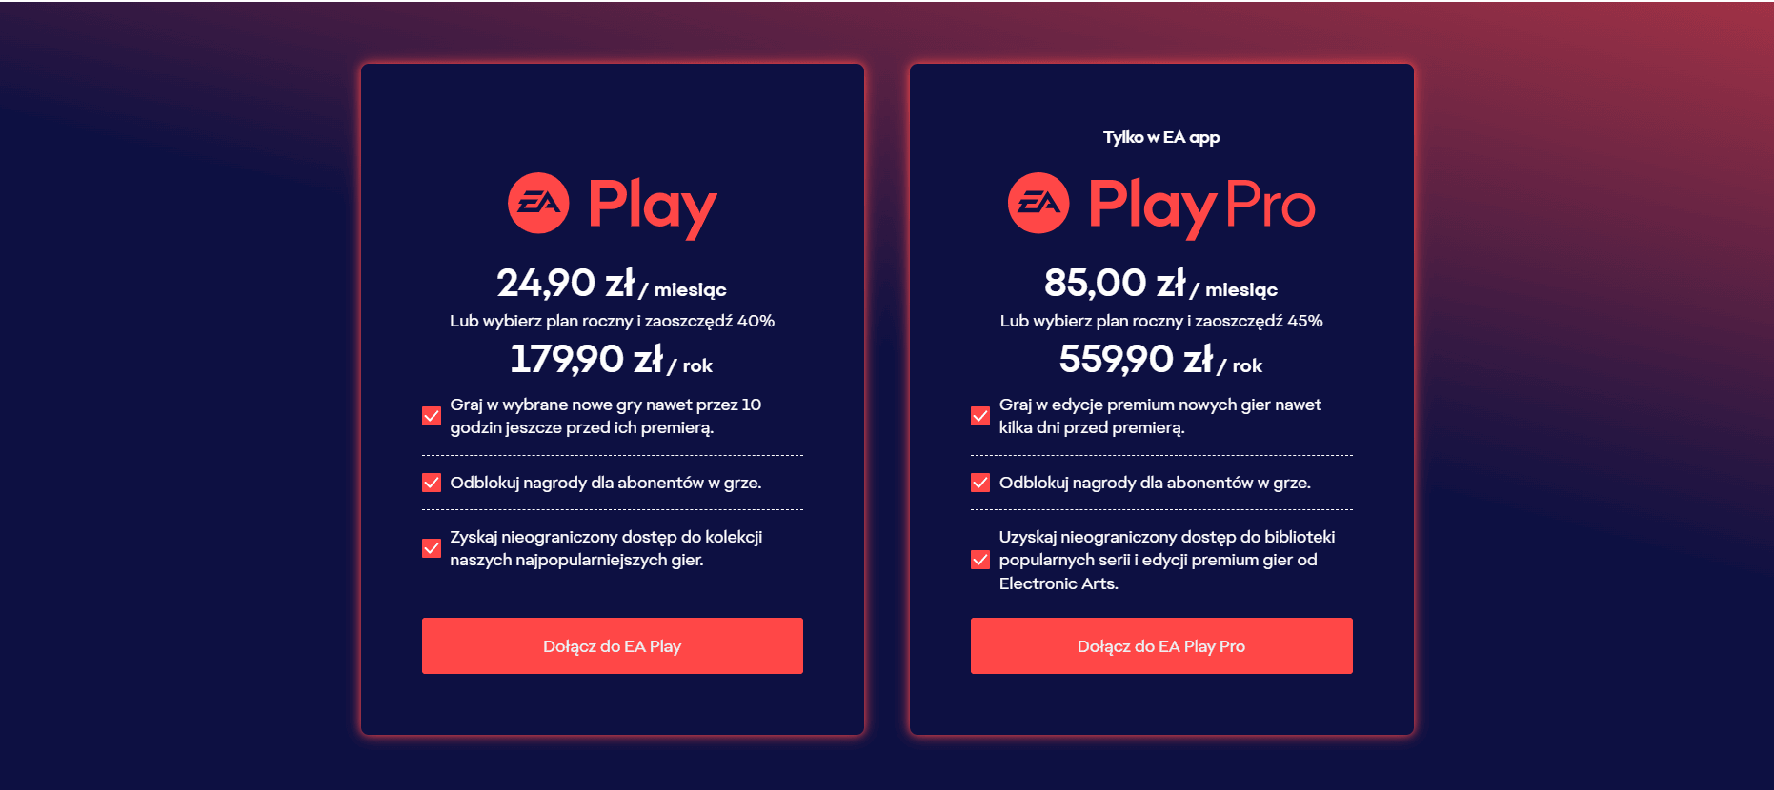Click checkmark next to 'Uzyskaj nieograniczony dostęp'
Screen dimensions: 1774x790
click(980, 560)
